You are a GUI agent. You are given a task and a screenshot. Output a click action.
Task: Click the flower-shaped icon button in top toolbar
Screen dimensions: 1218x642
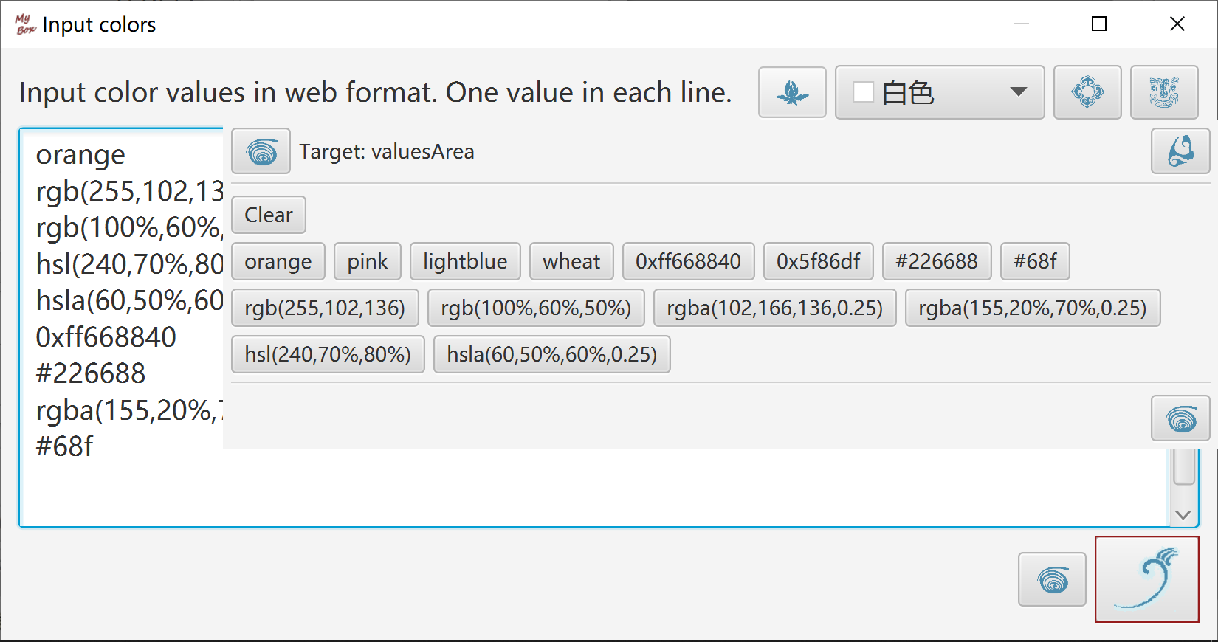point(1087,92)
